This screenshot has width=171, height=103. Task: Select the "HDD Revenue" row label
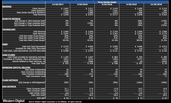39,32
